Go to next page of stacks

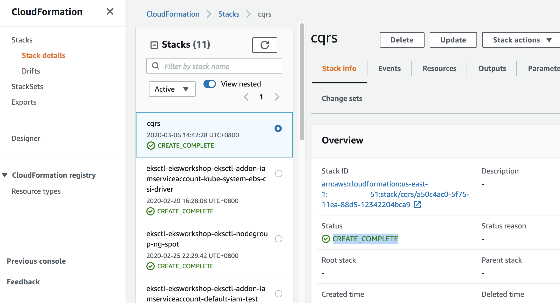point(277,97)
